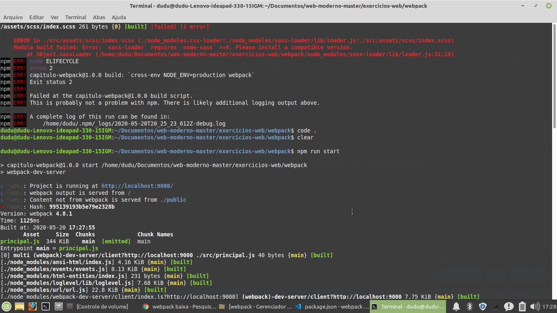Open the battery power indicator

pos(522,306)
